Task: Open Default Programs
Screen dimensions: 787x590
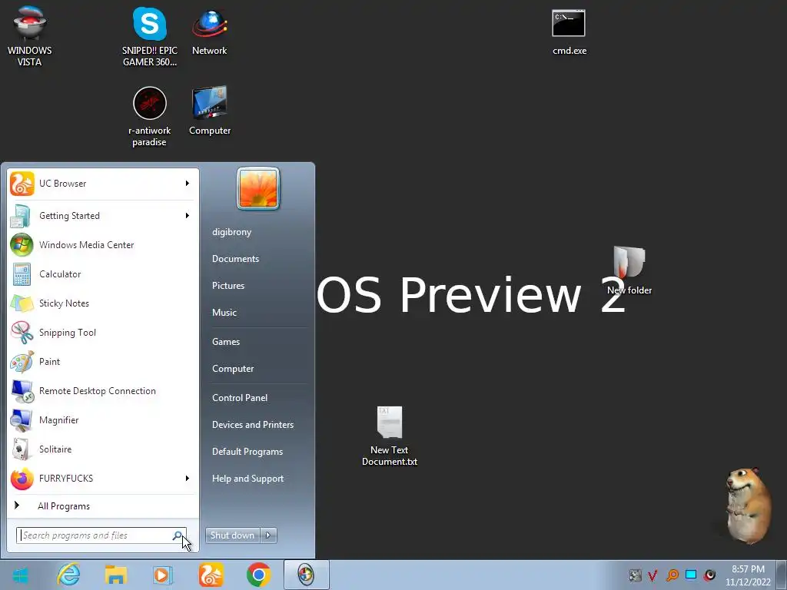Action: [x=247, y=452]
